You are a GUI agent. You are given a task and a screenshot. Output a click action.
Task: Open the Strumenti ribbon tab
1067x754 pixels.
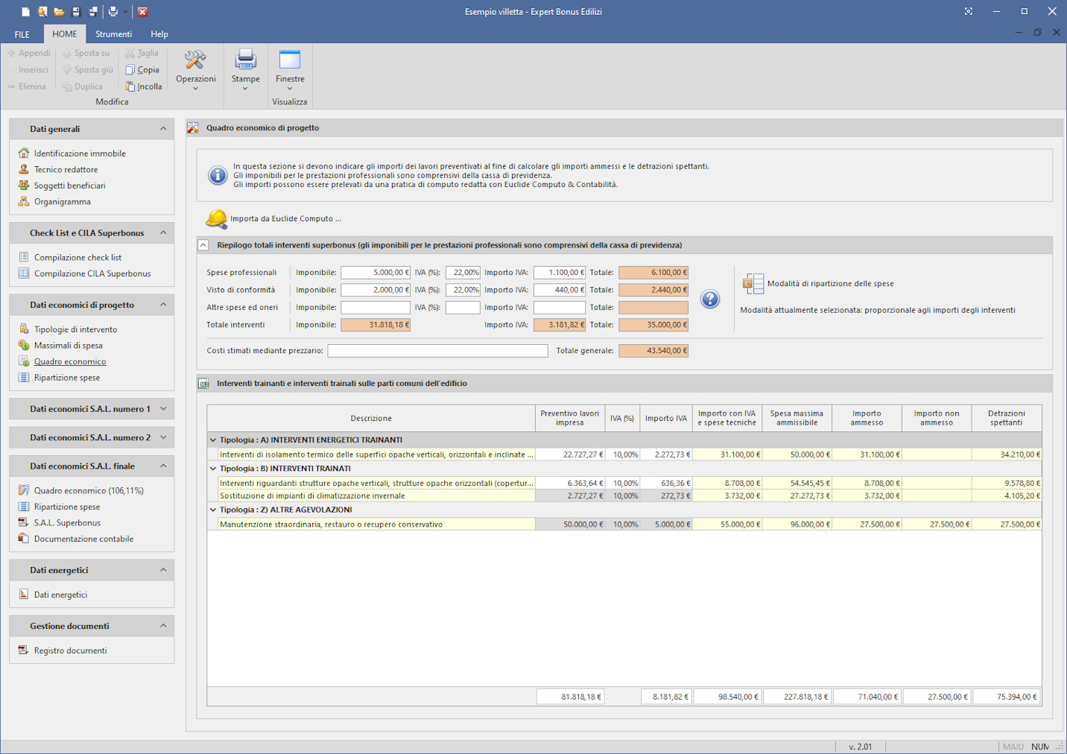pos(113,34)
